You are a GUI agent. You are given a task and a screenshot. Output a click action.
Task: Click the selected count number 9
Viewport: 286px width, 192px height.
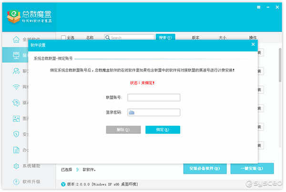(x=77, y=170)
